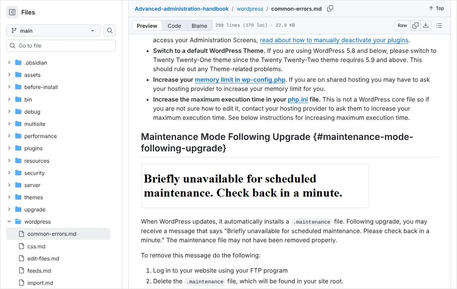457x289 pixels.
Task: Copy file path next to common-errors.md
Action: click(330, 8)
